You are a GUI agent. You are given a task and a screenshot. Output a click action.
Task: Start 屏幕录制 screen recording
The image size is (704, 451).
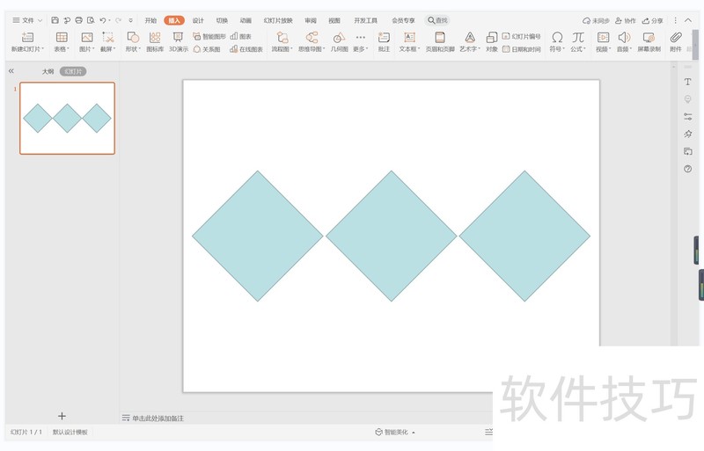649,41
